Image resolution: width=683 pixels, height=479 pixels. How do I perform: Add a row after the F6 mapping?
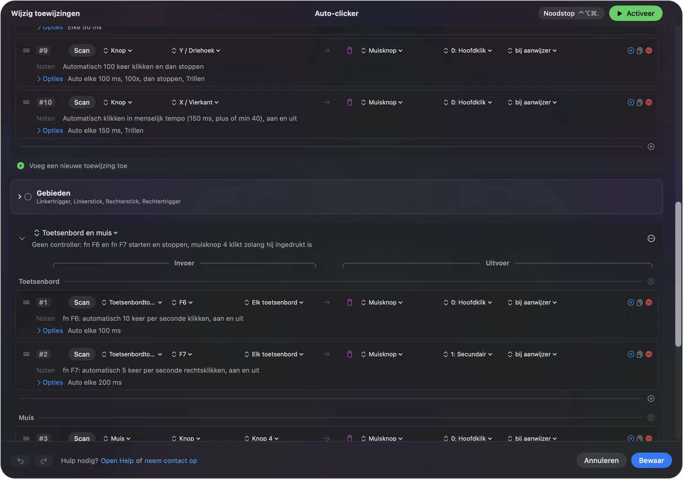[631, 303]
